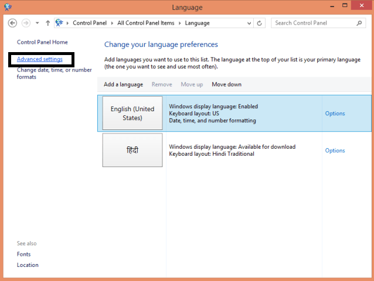The image size is (374, 281).
Task: Click Move up in the toolbar
Action: 192,84
